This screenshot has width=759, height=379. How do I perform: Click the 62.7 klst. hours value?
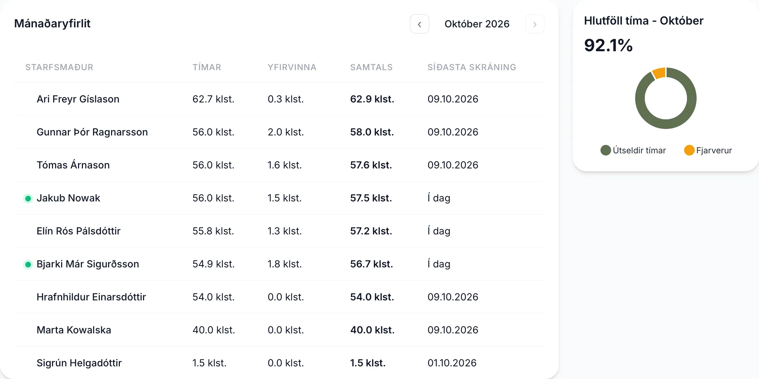tap(213, 99)
